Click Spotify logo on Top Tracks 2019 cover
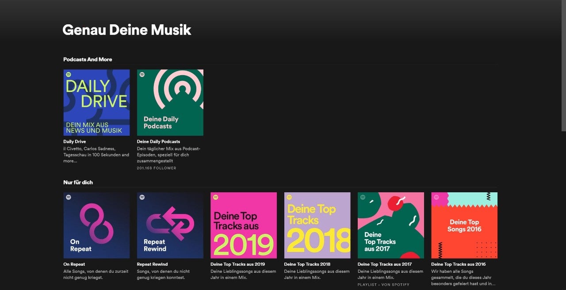The image size is (566, 290). (x=216, y=197)
